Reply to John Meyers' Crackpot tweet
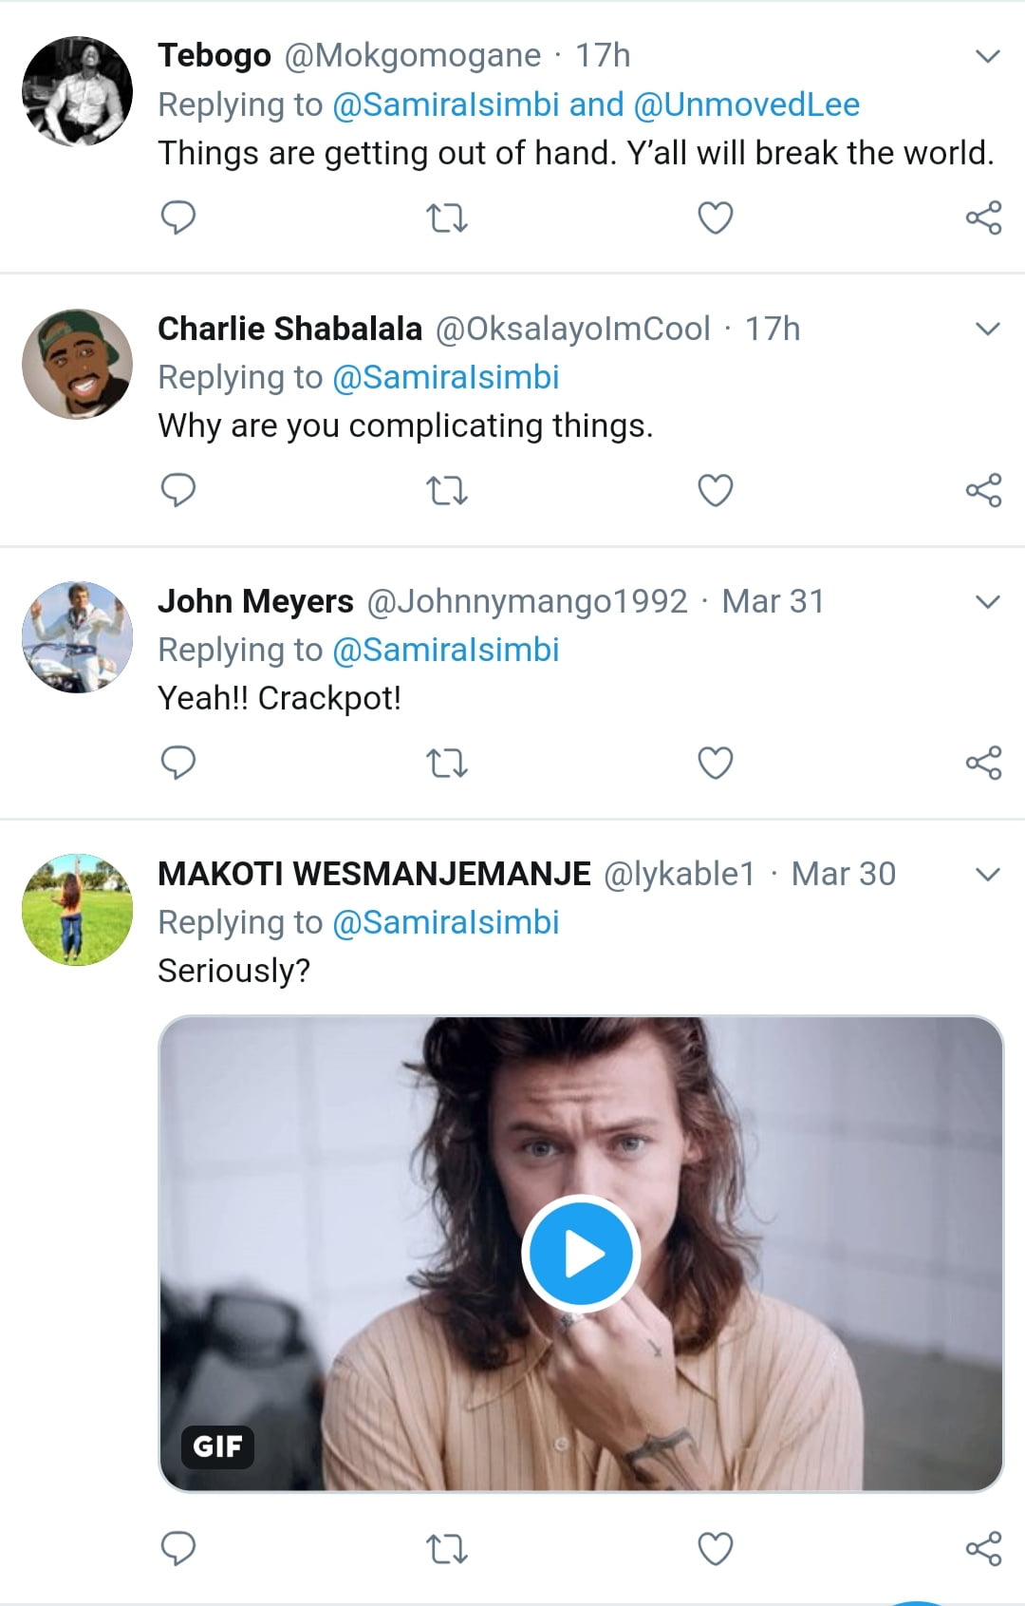The width and height of the screenshot is (1025, 1606). tap(177, 763)
